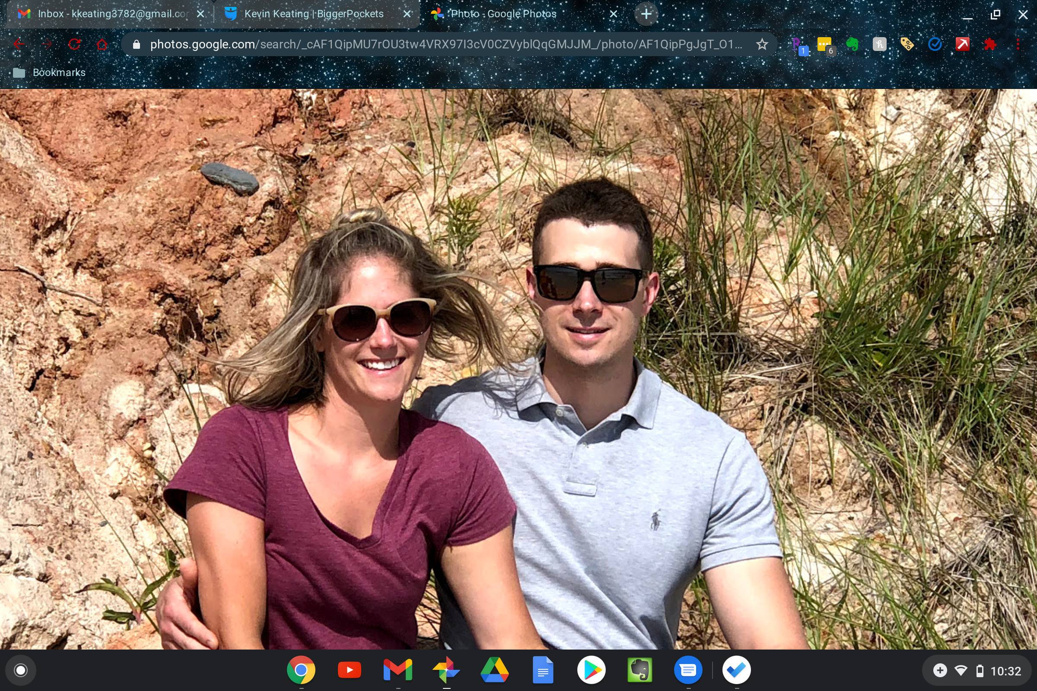1037x691 pixels.
Task: Open the red puzzle-piece Extensions menu
Action: pyautogui.click(x=990, y=44)
